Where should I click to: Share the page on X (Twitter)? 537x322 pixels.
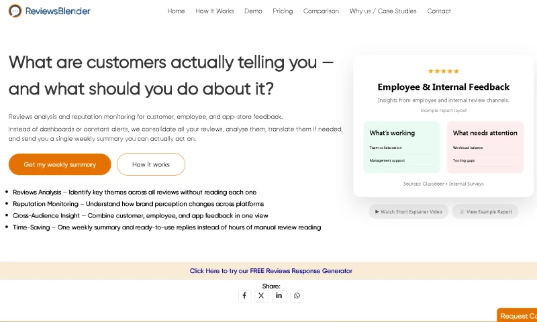(262, 296)
